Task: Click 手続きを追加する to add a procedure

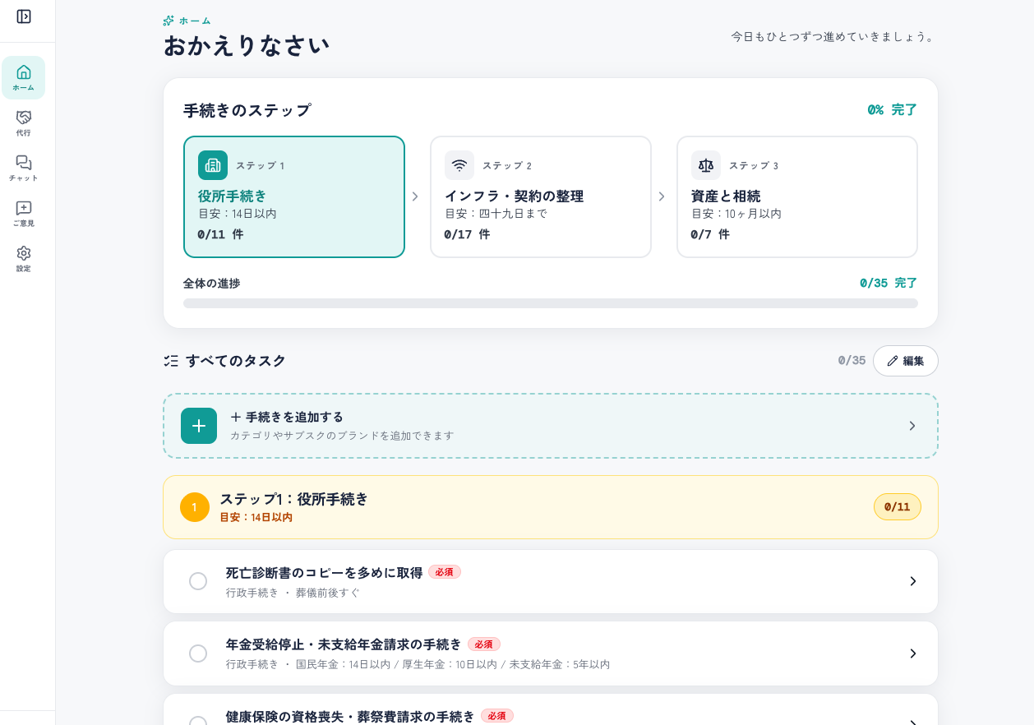Action: (287, 418)
